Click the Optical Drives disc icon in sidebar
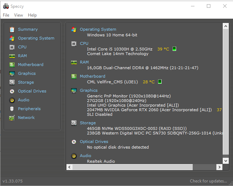The height and width of the screenshot is (186, 233). pyautogui.click(x=12, y=91)
